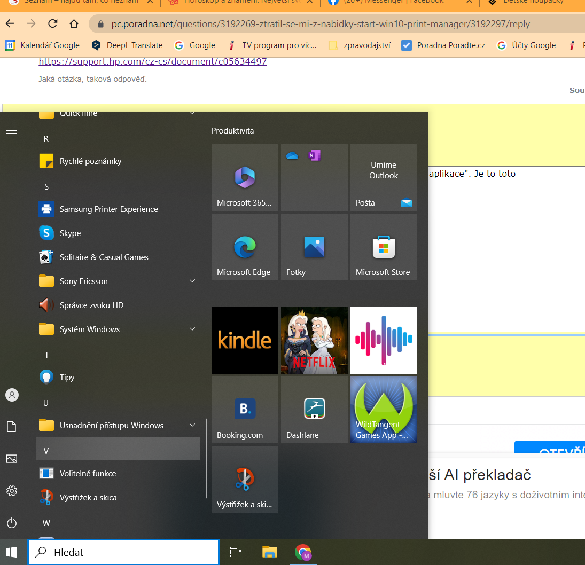Open Solitaire & Casual Games
The width and height of the screenshot is (585, 565).
tap(118, 257)
